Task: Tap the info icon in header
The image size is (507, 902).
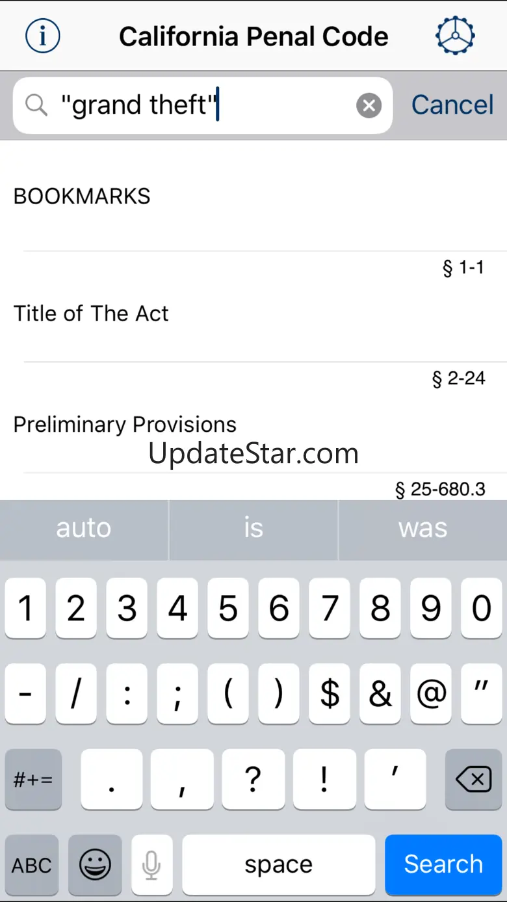Action: tap(43, 36)
